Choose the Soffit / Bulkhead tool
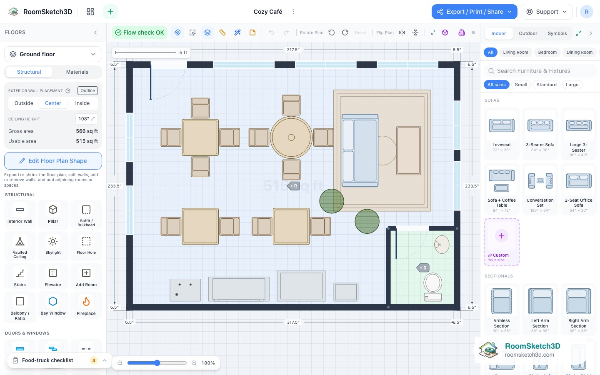 coord(86,214)
